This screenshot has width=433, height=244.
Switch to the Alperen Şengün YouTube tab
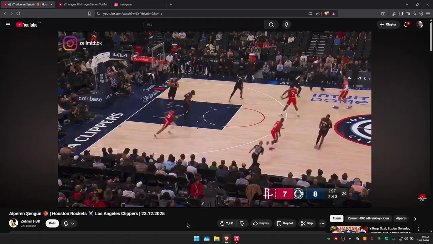(27, 4)
